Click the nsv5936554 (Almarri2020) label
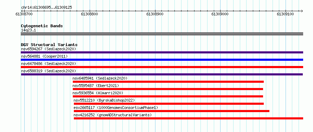The image size is (313, 132). click(x=98, y=93)
